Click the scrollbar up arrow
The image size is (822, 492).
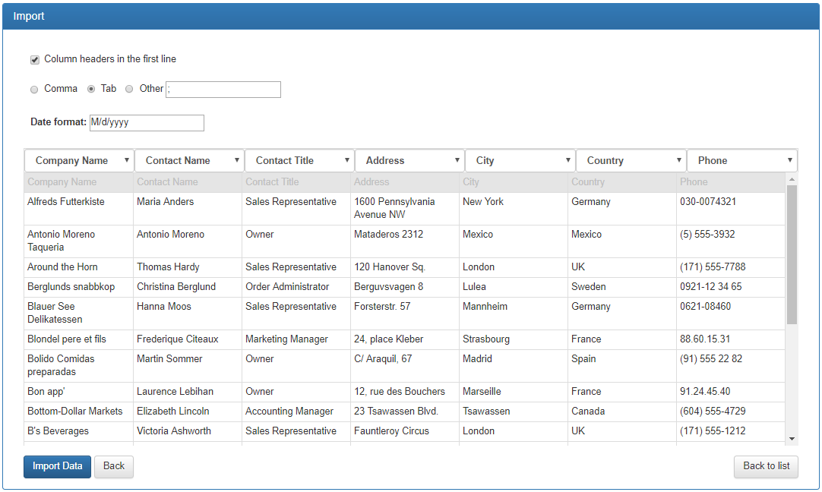tap(792, 179)
